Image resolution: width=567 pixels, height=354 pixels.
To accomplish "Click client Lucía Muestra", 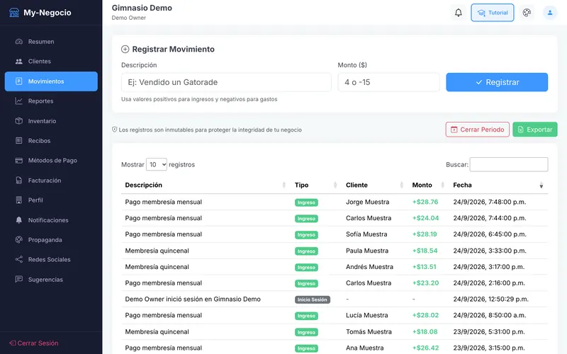I will point(366,315).
